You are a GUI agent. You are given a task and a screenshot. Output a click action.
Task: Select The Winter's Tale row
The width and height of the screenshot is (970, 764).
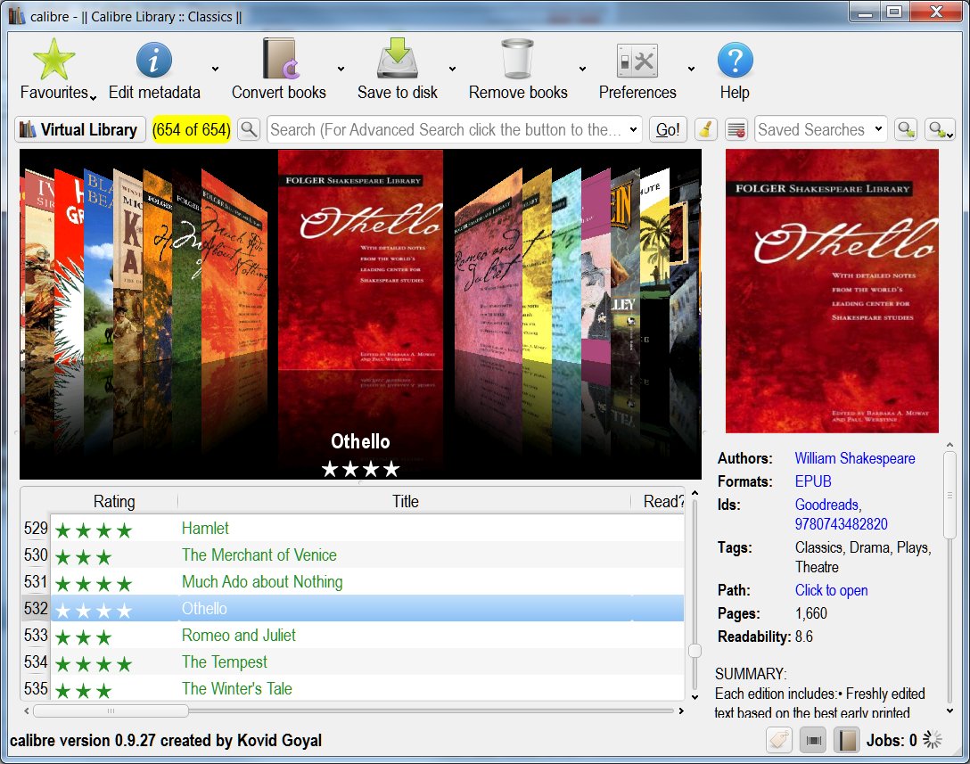coord(367,688)
